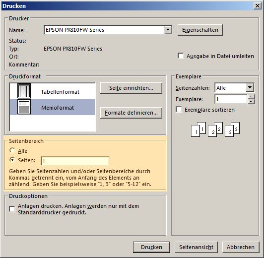Select the Memoformat page icon

tap(24, 107)
